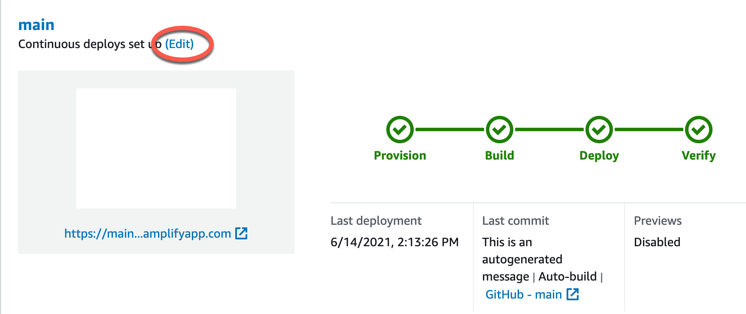Select the green check inside the Provision circle

tap(400, 130)
